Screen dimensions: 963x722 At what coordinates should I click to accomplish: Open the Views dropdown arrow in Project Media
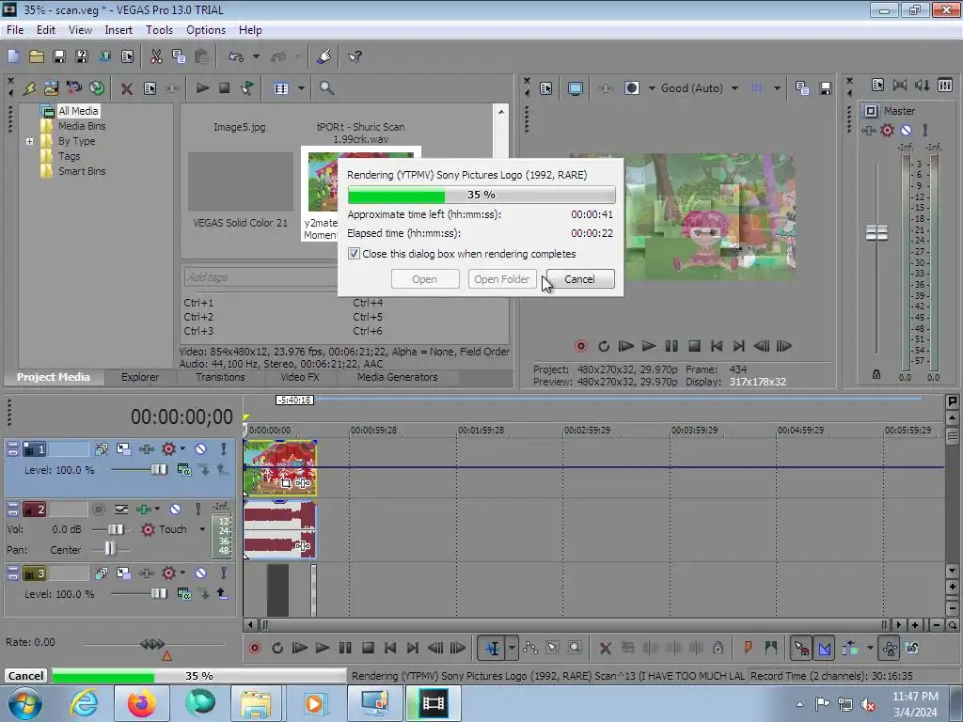tap(301, 88)
